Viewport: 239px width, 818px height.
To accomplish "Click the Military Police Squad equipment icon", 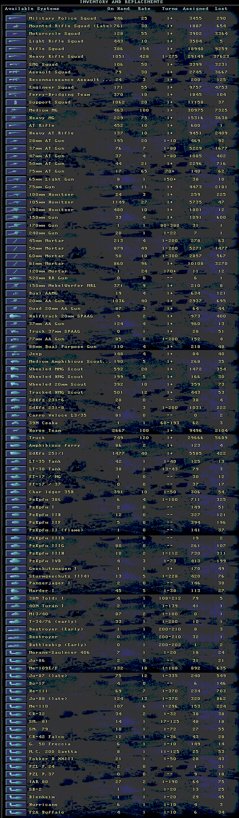I will tap(16, 18).
